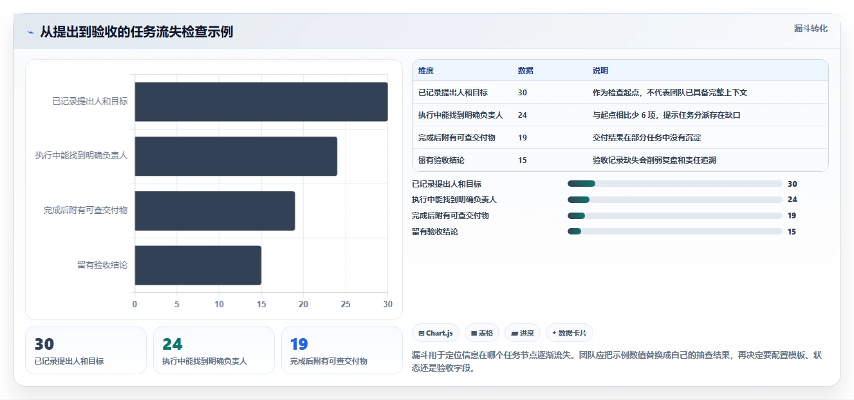Open the stat card showing 24
854x400 pixels.
click(214, 350)
